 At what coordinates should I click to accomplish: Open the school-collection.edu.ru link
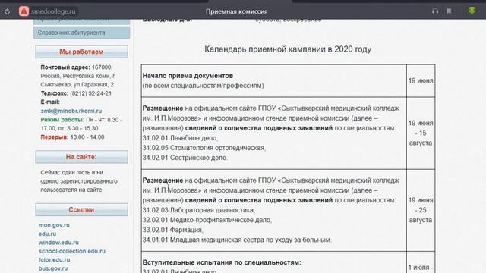(x=72, y=251)
